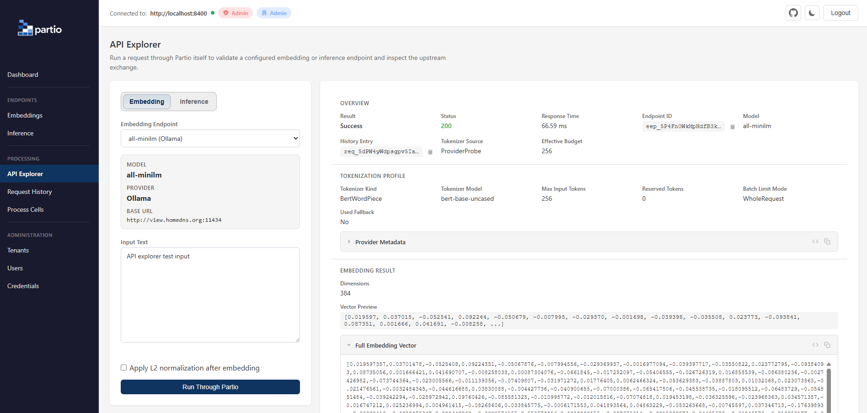Click the embedding vector scrollbar up arrow
The width and height of the screenshot is (867, 413).
pos(829,365)
